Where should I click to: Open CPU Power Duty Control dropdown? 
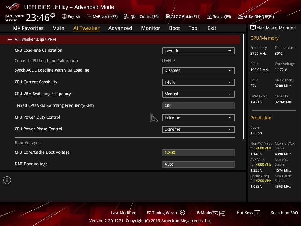(x=198, y=118)
